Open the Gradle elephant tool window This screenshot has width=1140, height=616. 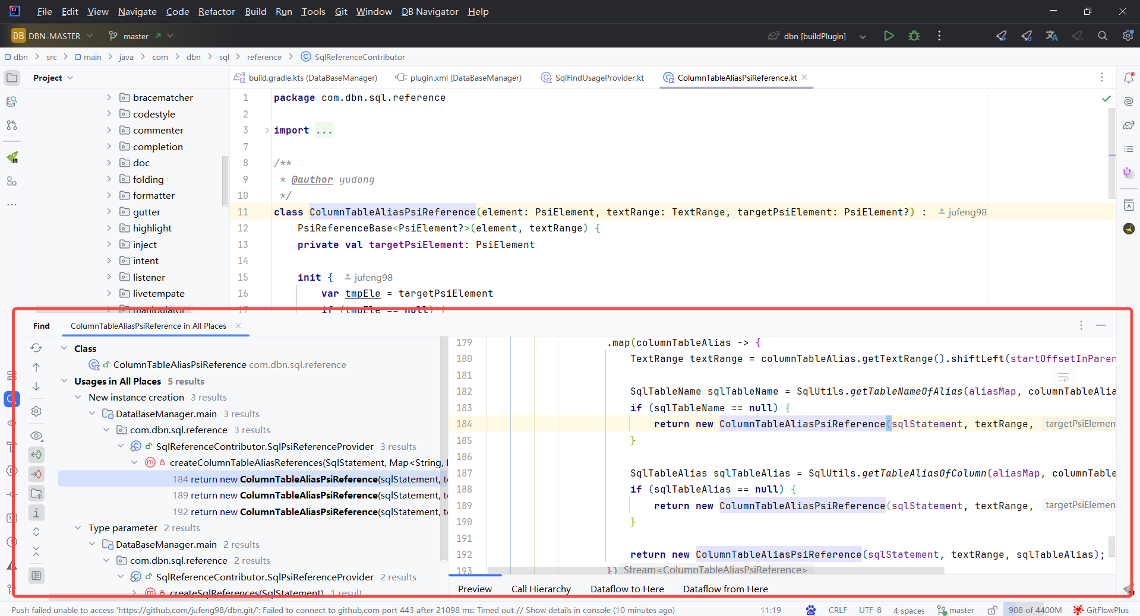click(1129, 125)
